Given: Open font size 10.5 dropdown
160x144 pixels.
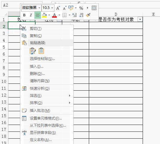Looking at the screenshot, I should pyautogui.click(x=52, y=8).
